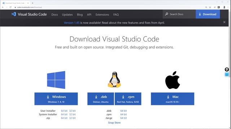Viewport: 231px width, 129px height.
Task: Reload the page with the refresh icon
Action: tap(10, 7)
